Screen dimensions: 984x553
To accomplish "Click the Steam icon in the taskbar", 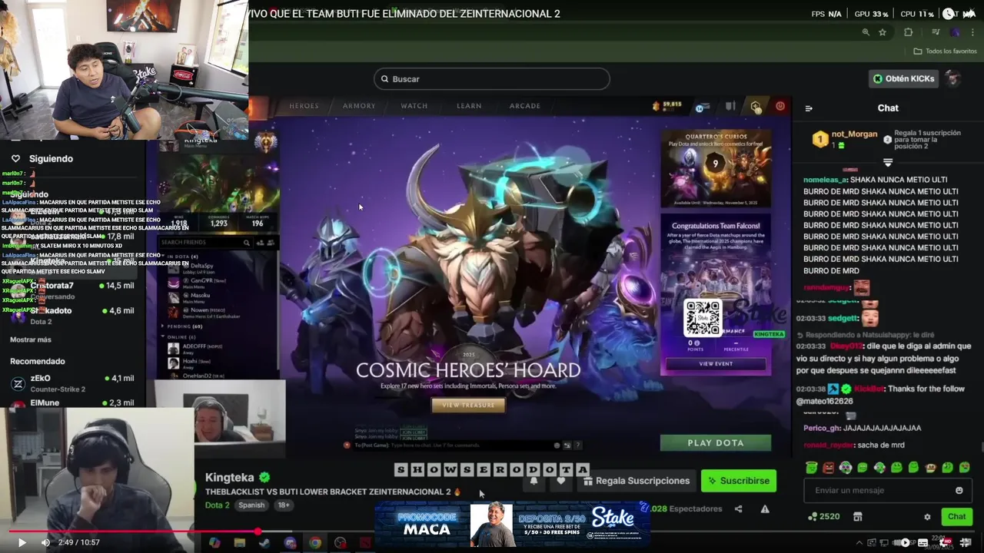I will pos(264,543).
